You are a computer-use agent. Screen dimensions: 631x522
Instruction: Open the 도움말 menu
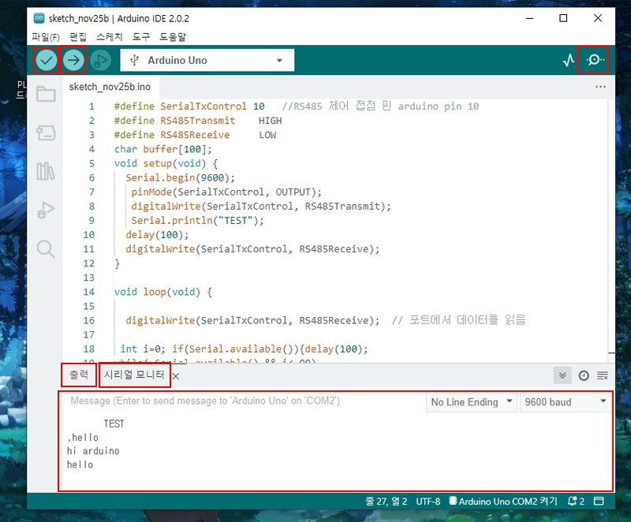click(x=173, y=37)
